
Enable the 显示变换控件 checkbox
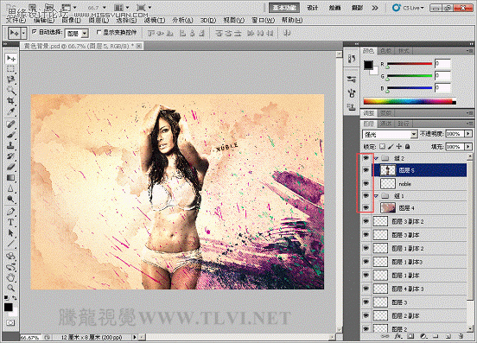99,32
